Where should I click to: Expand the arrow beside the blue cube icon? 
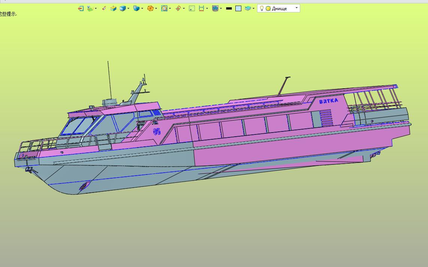pyautogui.click(x=129, y=8)
